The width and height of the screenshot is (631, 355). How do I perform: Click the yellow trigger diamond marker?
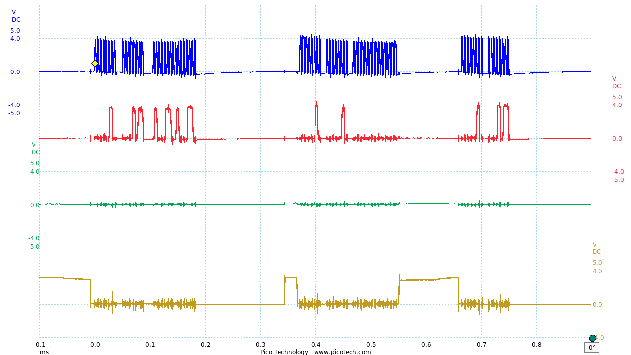click(x=94, y=63)
